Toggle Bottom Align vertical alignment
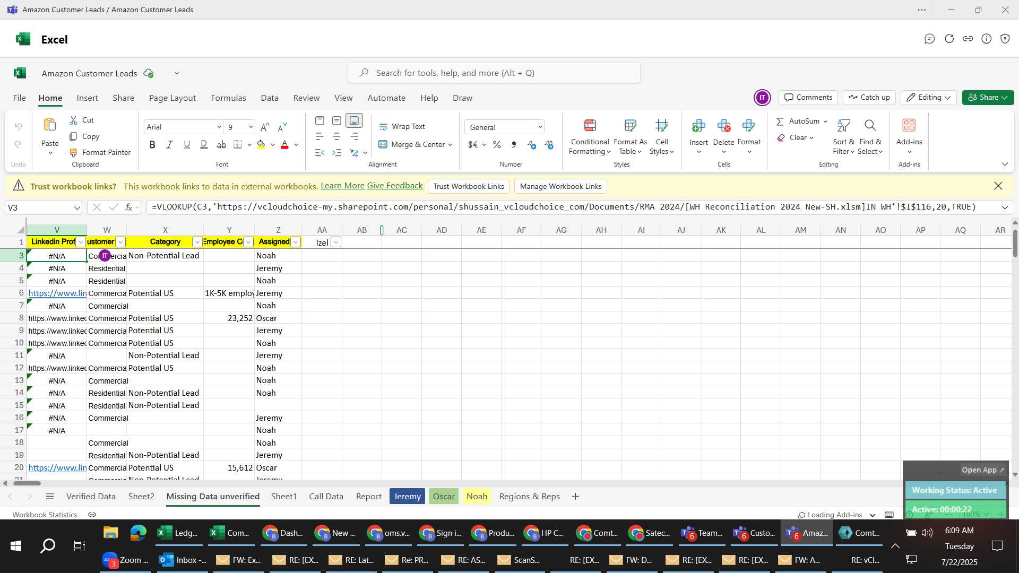 (x=354, y=121)
